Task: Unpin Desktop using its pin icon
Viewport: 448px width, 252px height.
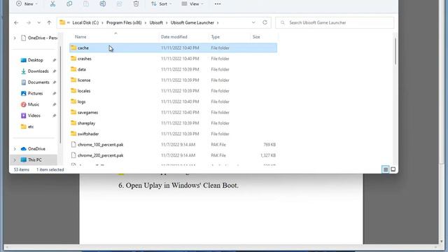Action: [x=54, y=60]
